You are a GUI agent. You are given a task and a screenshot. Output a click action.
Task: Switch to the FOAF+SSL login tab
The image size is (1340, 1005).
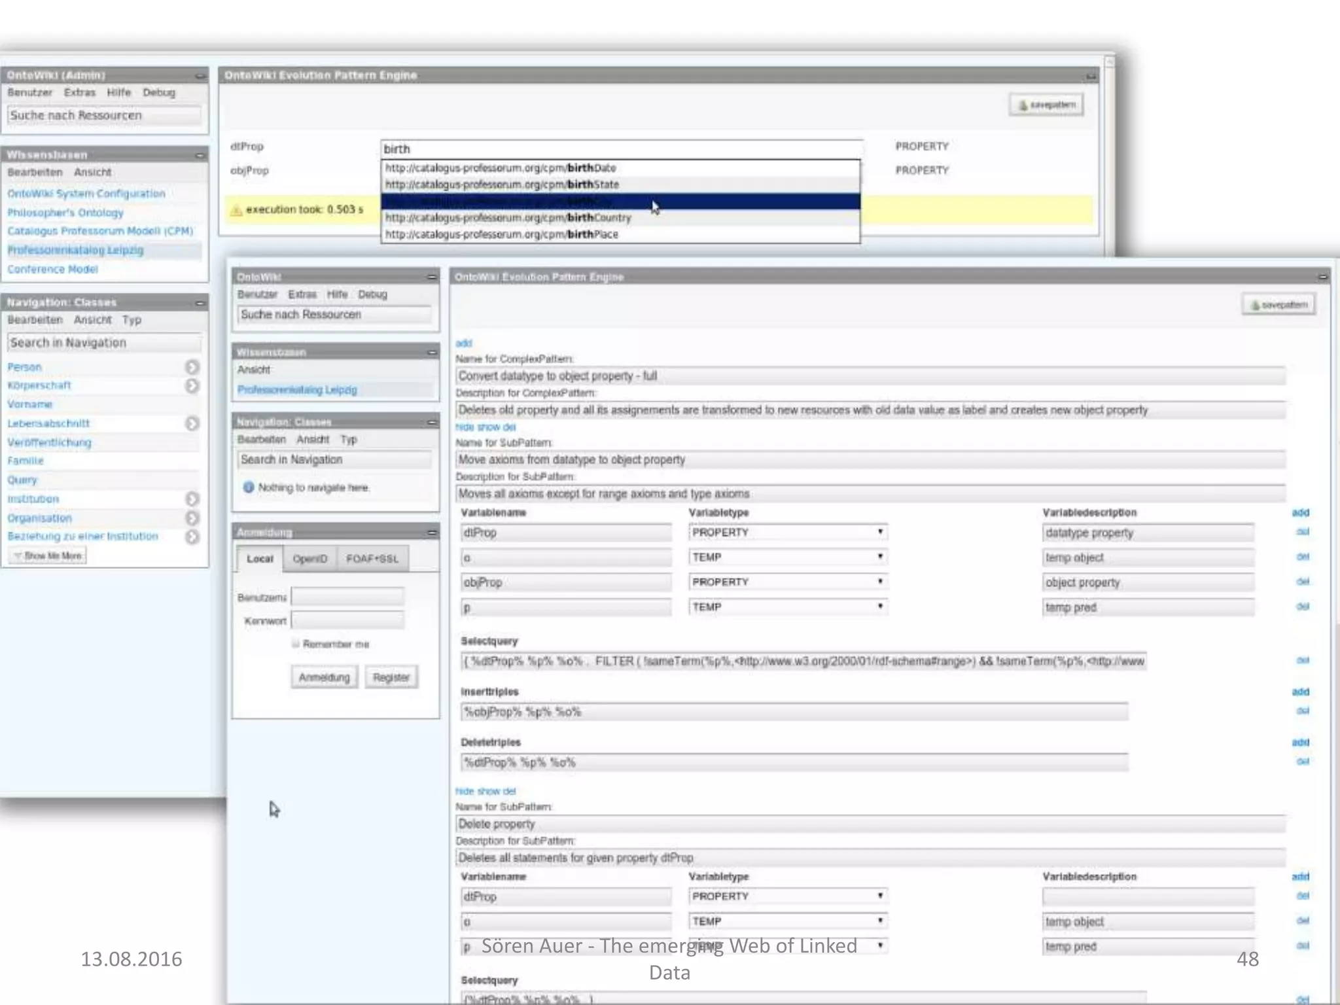tap(372, 559)
